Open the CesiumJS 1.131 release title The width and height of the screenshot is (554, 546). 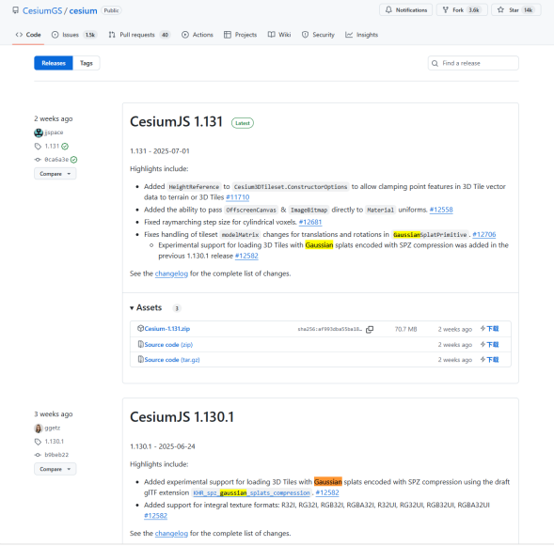(x=176, y=122)
